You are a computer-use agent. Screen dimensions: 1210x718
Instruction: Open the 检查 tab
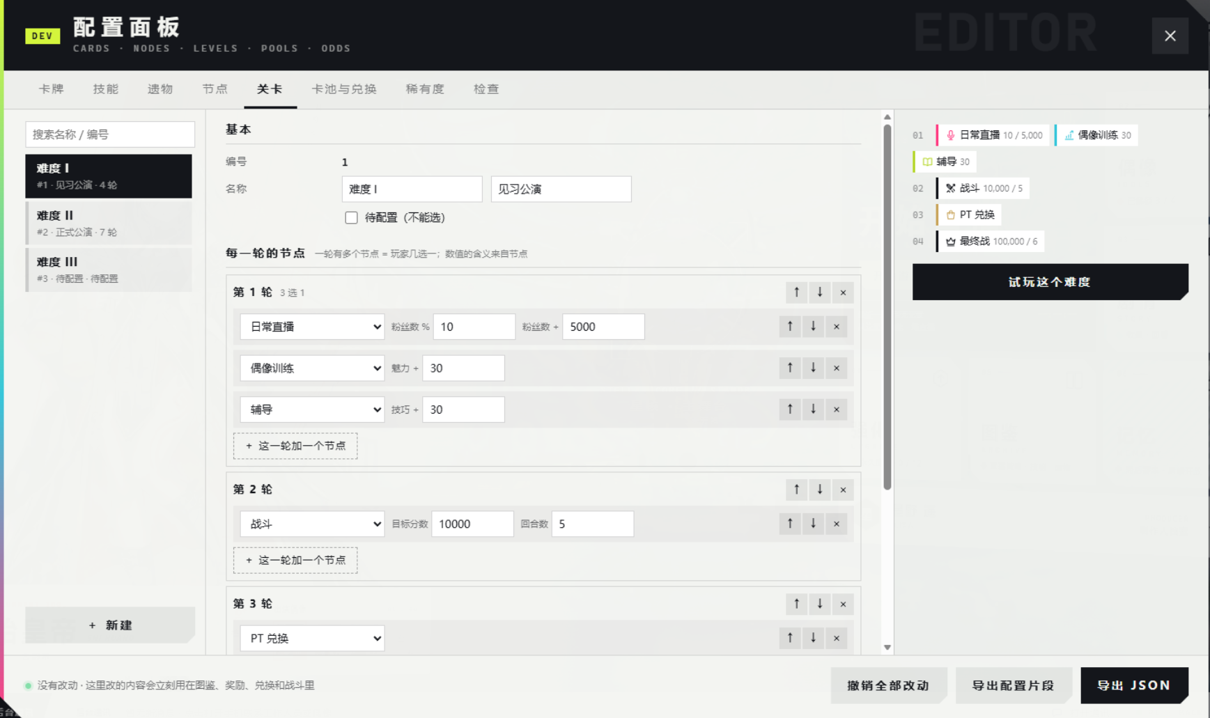point(486,89)
